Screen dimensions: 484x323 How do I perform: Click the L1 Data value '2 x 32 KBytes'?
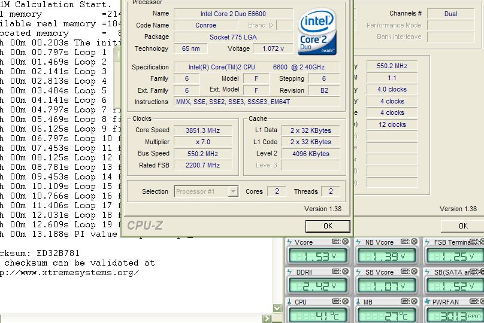311,130
